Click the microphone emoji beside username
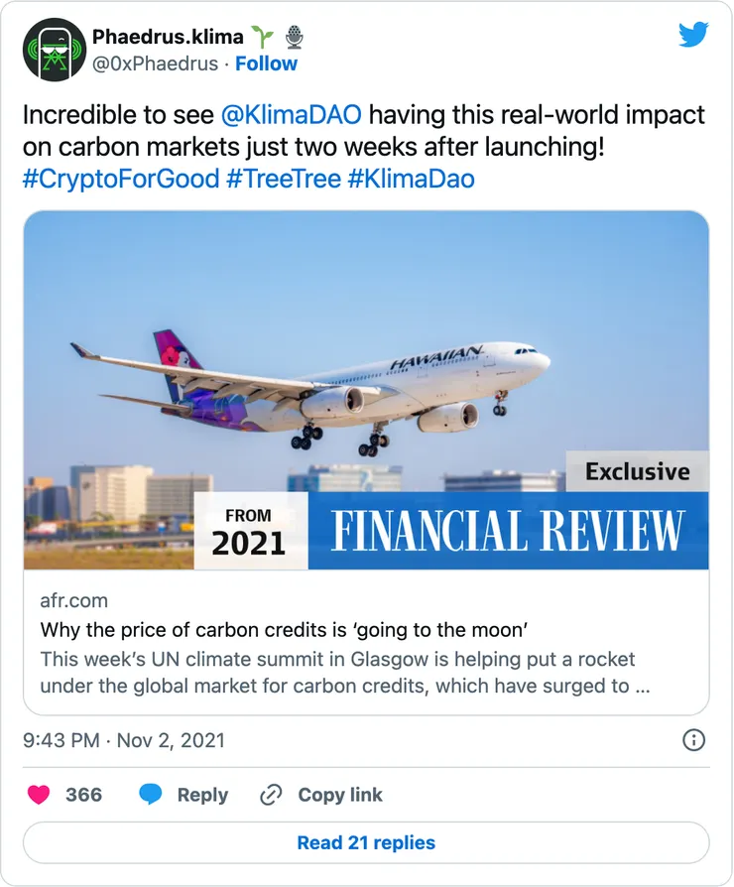 point(294,38)
